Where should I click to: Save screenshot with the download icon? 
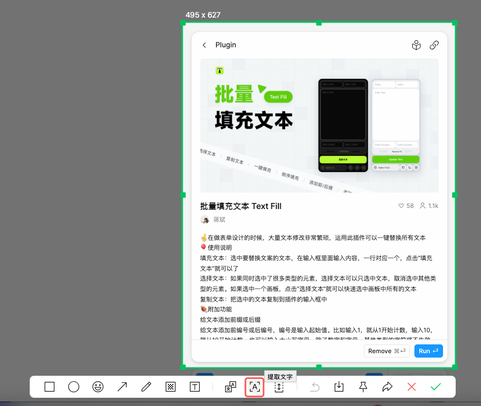[339, 387]
